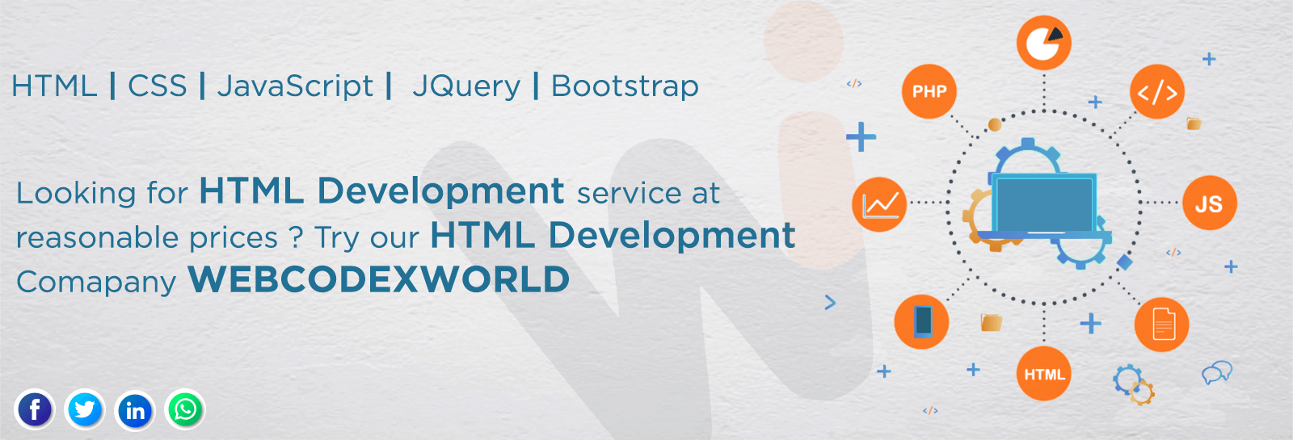The image size is (1293, 440).
Task: Click the first bold HTML Development text
Action: 381,191
